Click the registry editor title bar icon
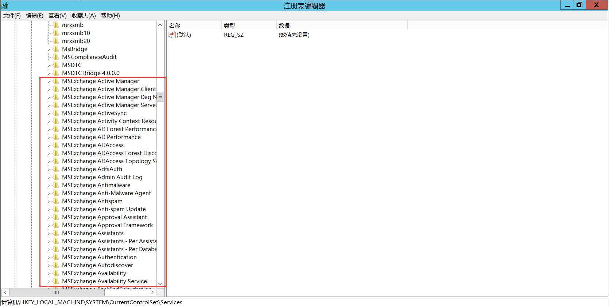 point(5,5)
